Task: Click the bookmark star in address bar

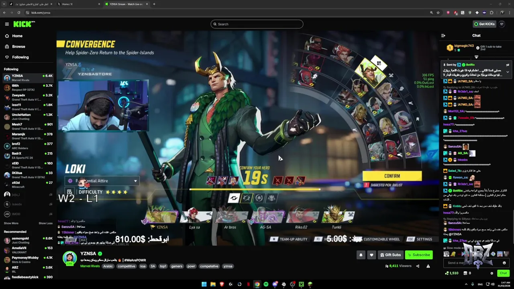Action: click(438, 12)
